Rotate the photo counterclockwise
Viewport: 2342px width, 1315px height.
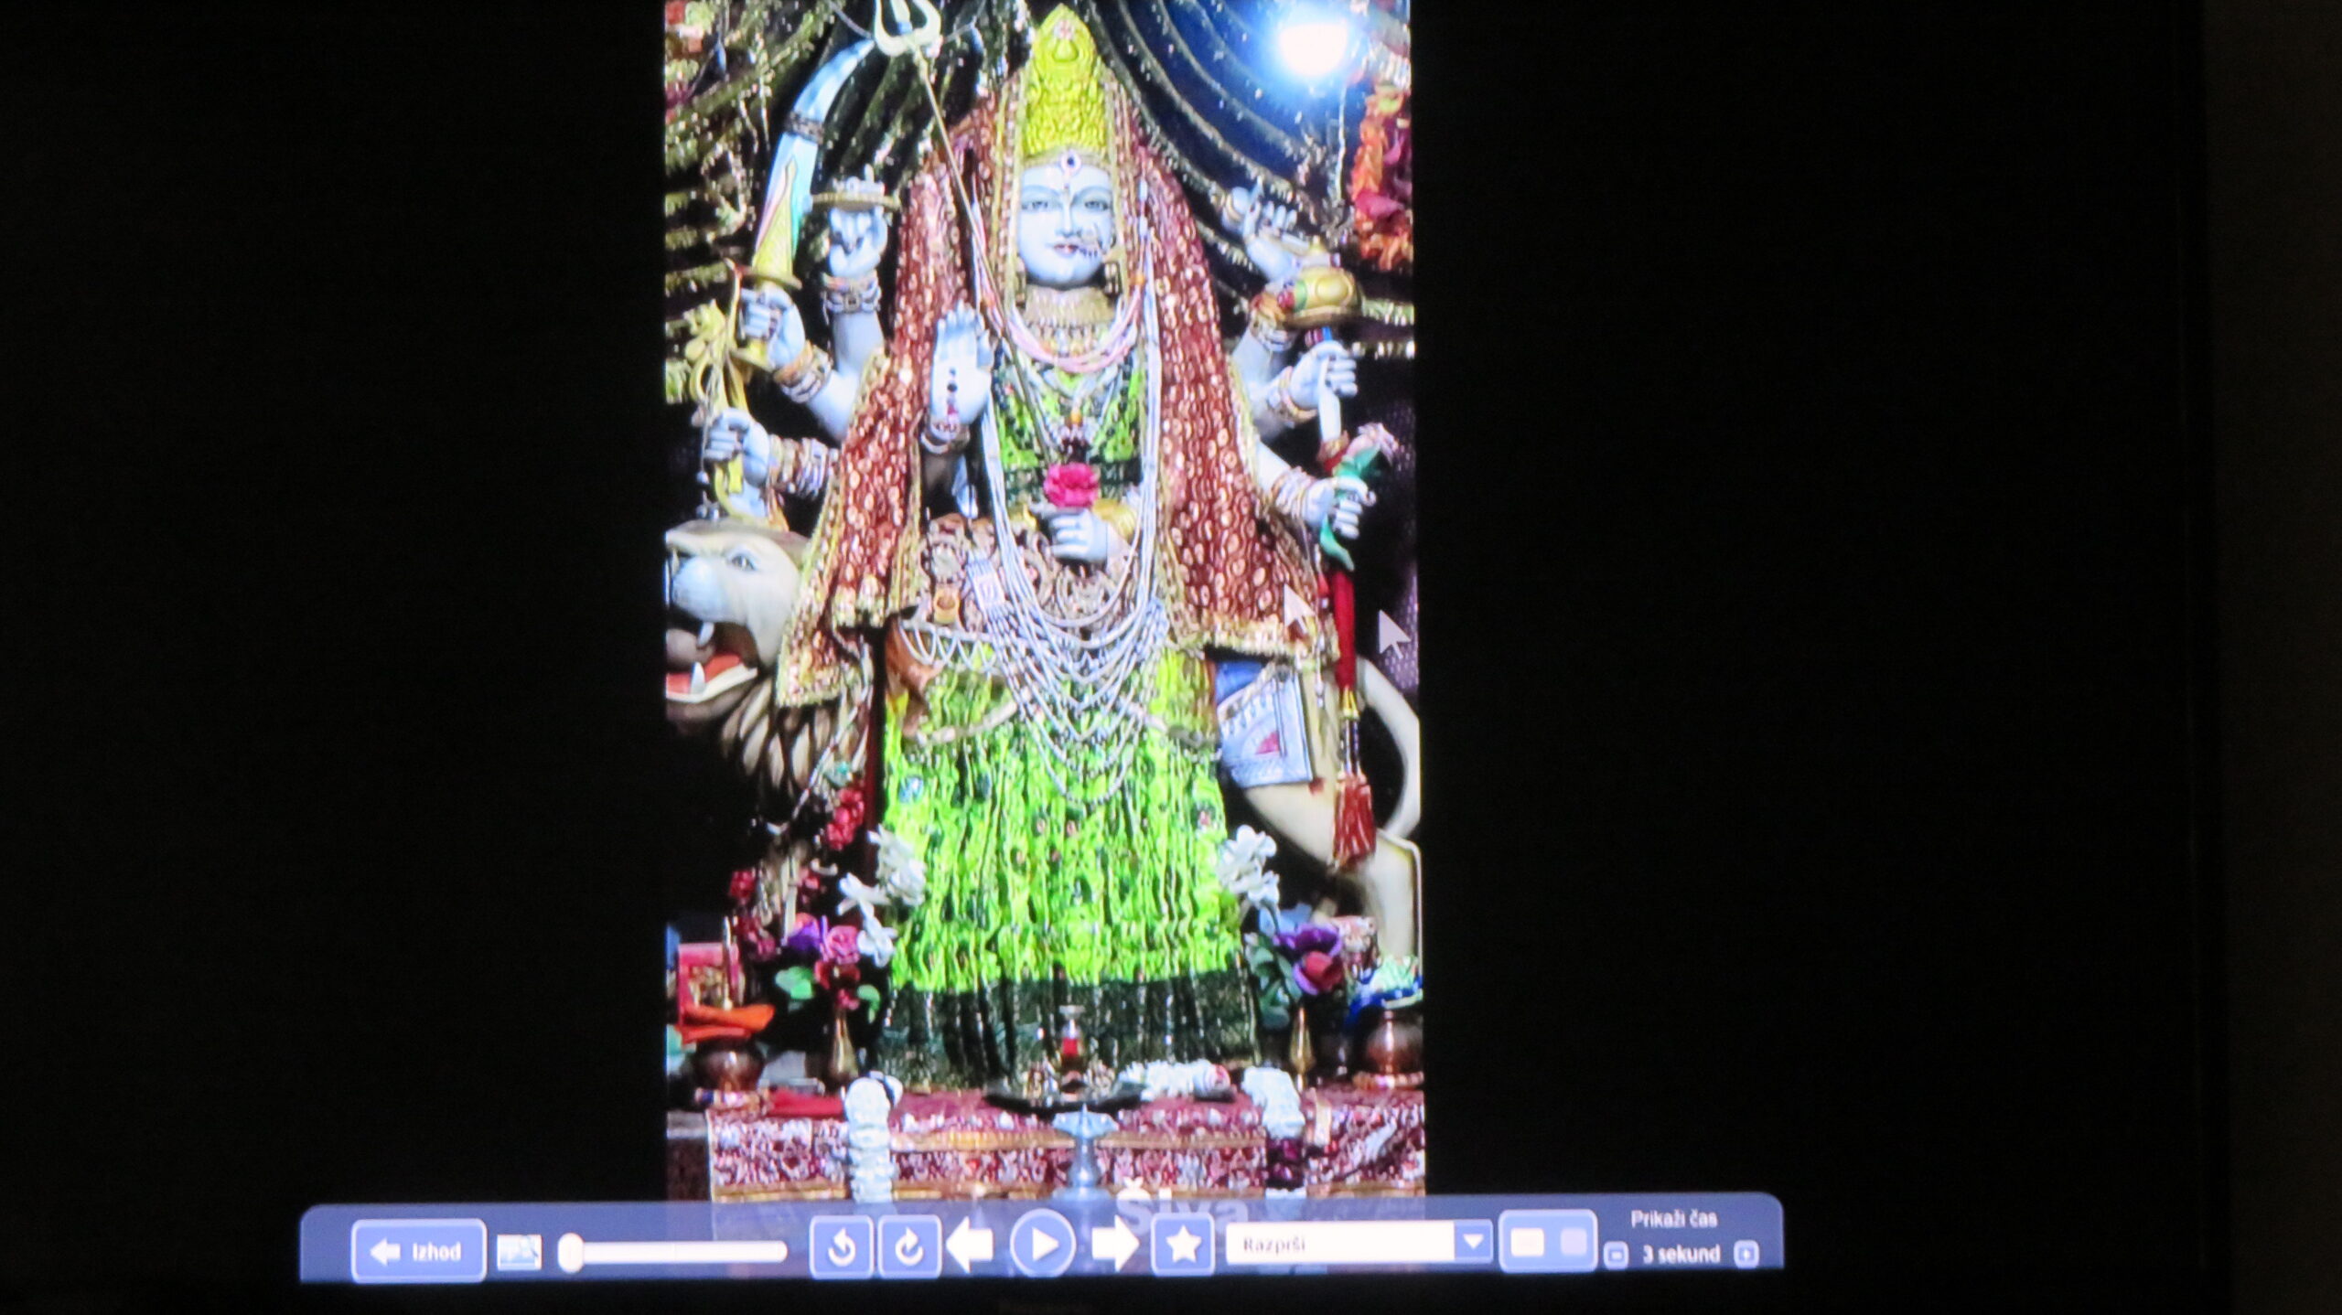pos(841,1246)
